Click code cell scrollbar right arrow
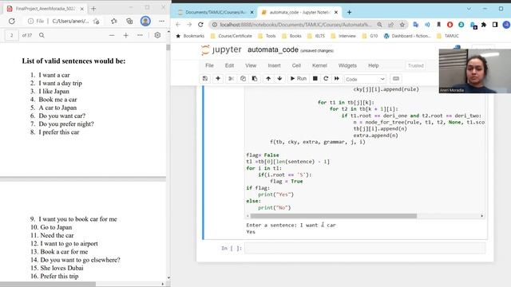The image size is (511, 287). coord(482,216)
